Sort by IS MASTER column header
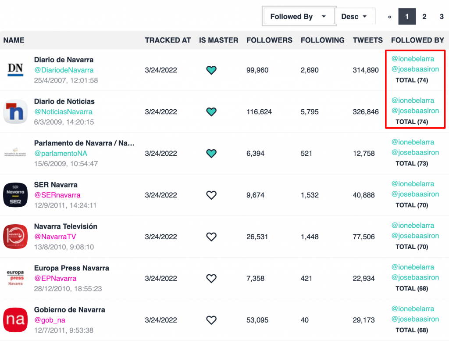The image size is (449, 341). point(218,40)
